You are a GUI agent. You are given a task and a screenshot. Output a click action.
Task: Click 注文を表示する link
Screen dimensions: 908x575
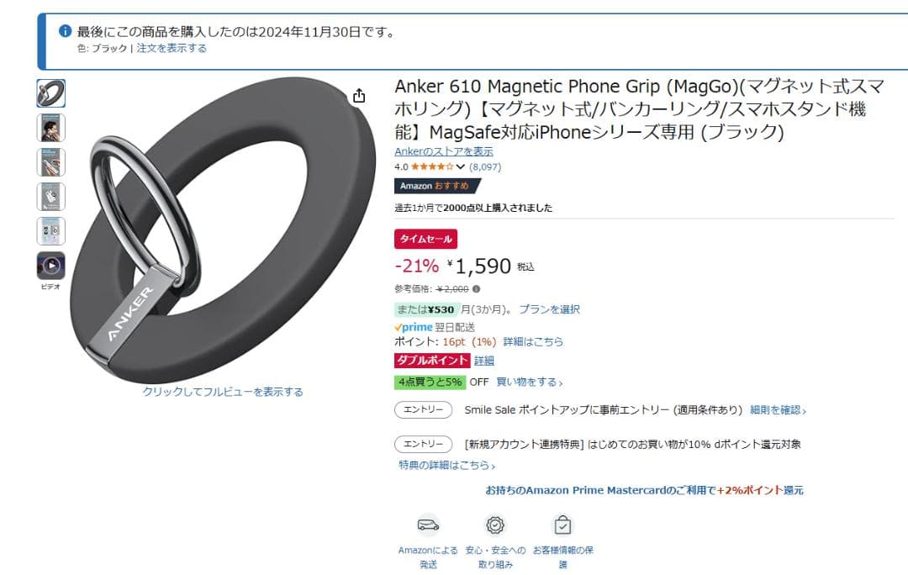click(x=172, y=48)
